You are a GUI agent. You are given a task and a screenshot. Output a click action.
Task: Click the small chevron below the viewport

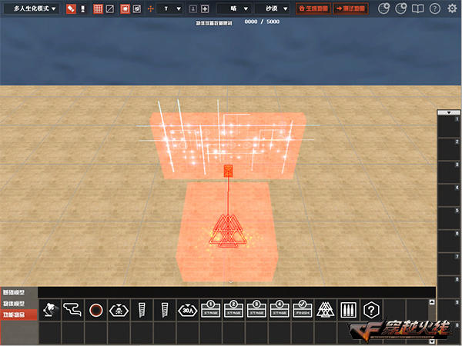pyautogui.click(x=231, y=282)
